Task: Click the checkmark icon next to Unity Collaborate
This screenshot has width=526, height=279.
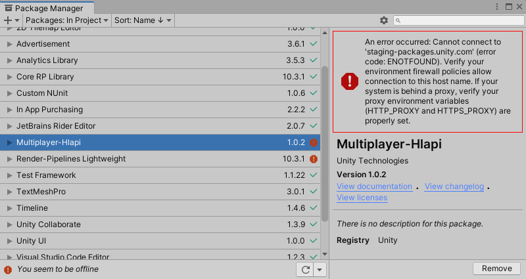Action: (x=314, y=225)
